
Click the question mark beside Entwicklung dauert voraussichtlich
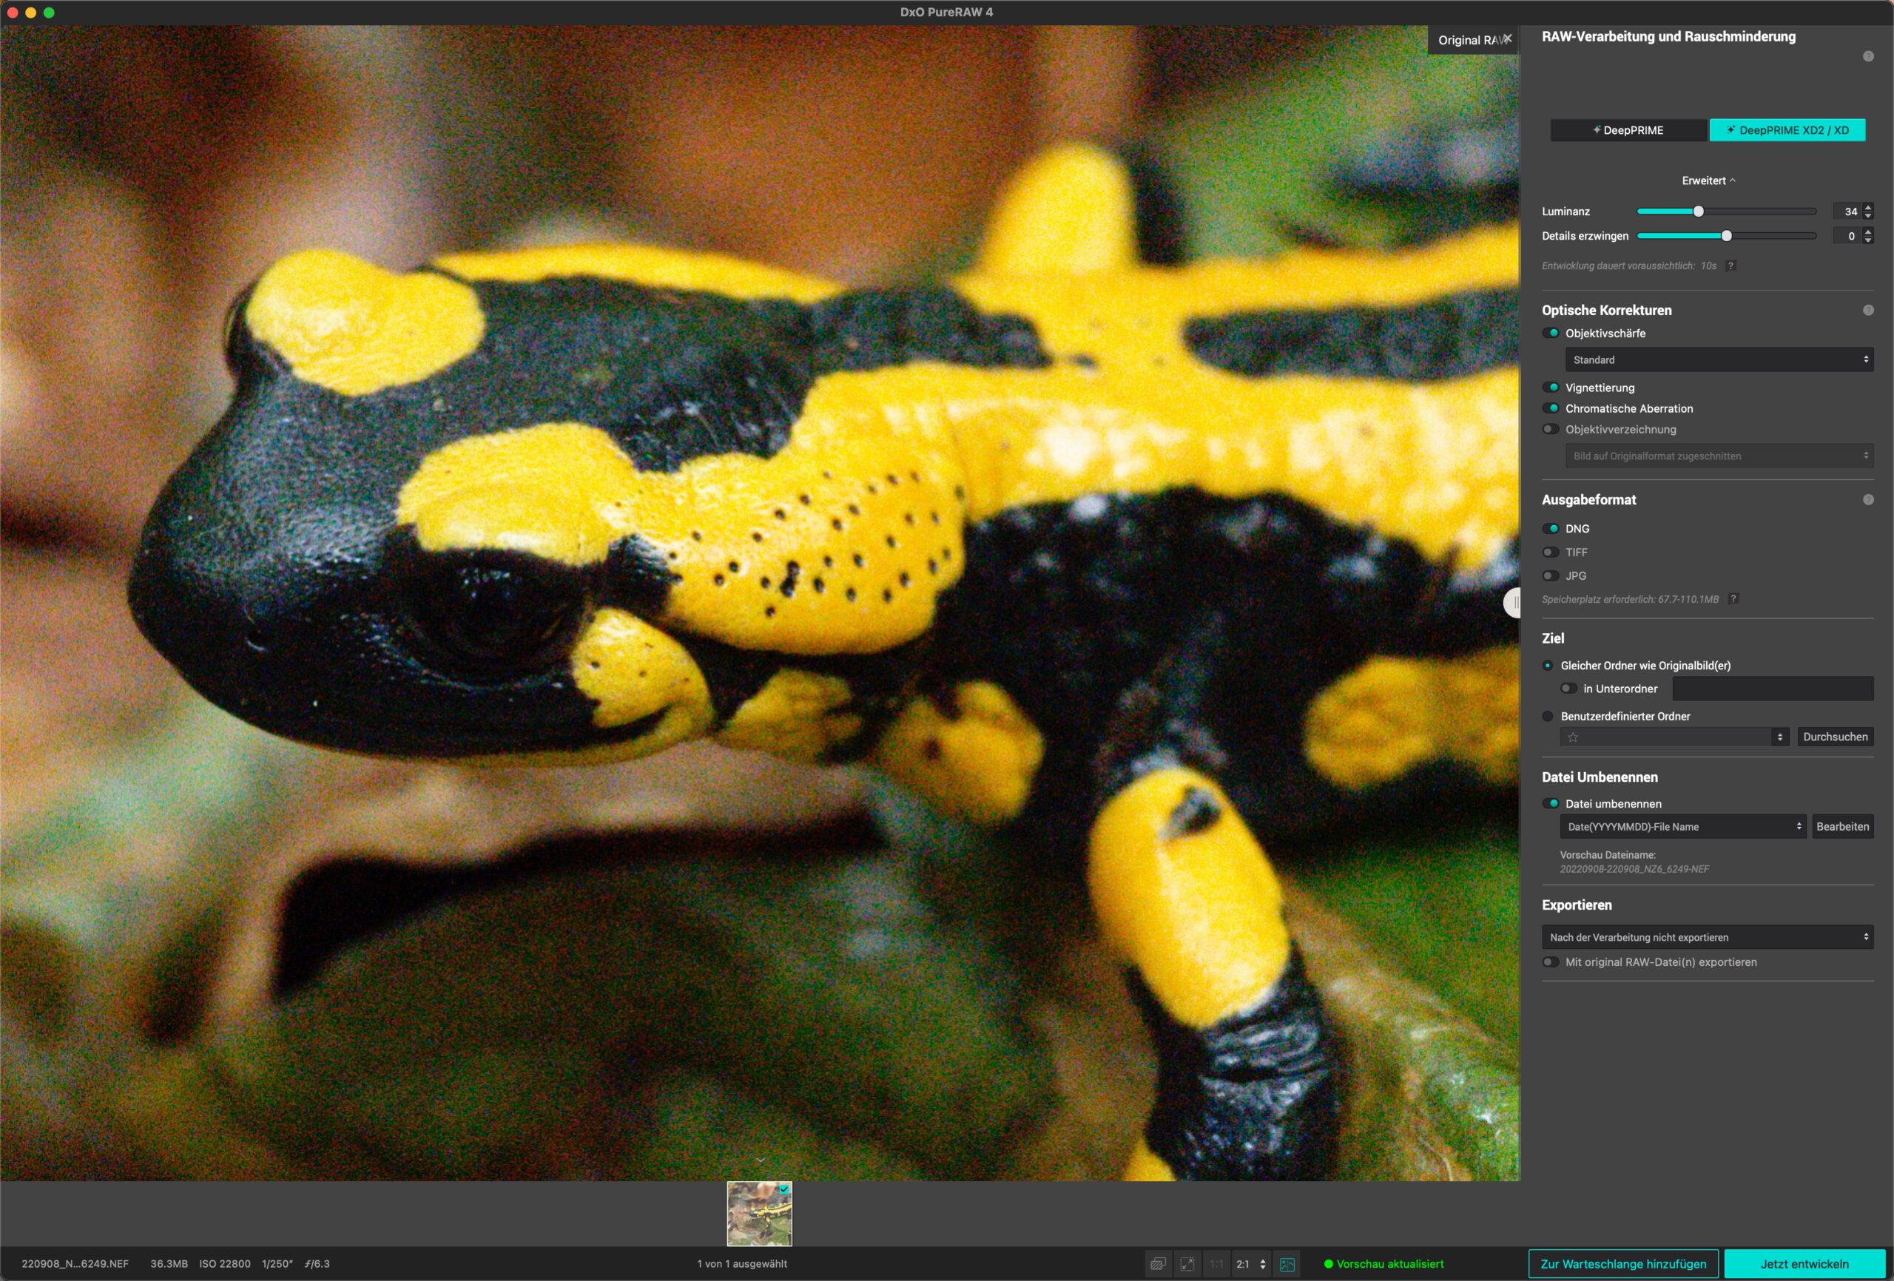click(1730, 266)
